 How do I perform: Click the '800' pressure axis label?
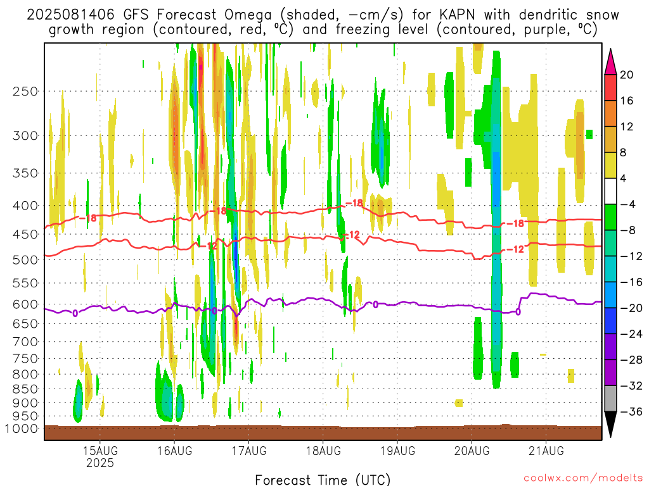(25, 375)
